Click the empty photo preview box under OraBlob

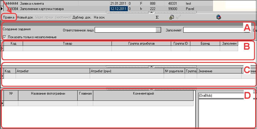[227, 114]
